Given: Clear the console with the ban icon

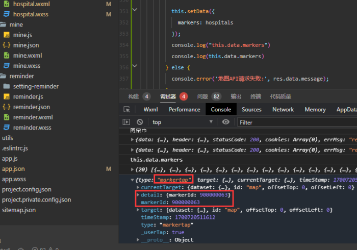Looking at the screenshot, I should [x=140, y=122].
